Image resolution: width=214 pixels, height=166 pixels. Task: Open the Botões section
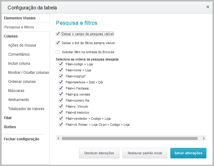(10, 127)
